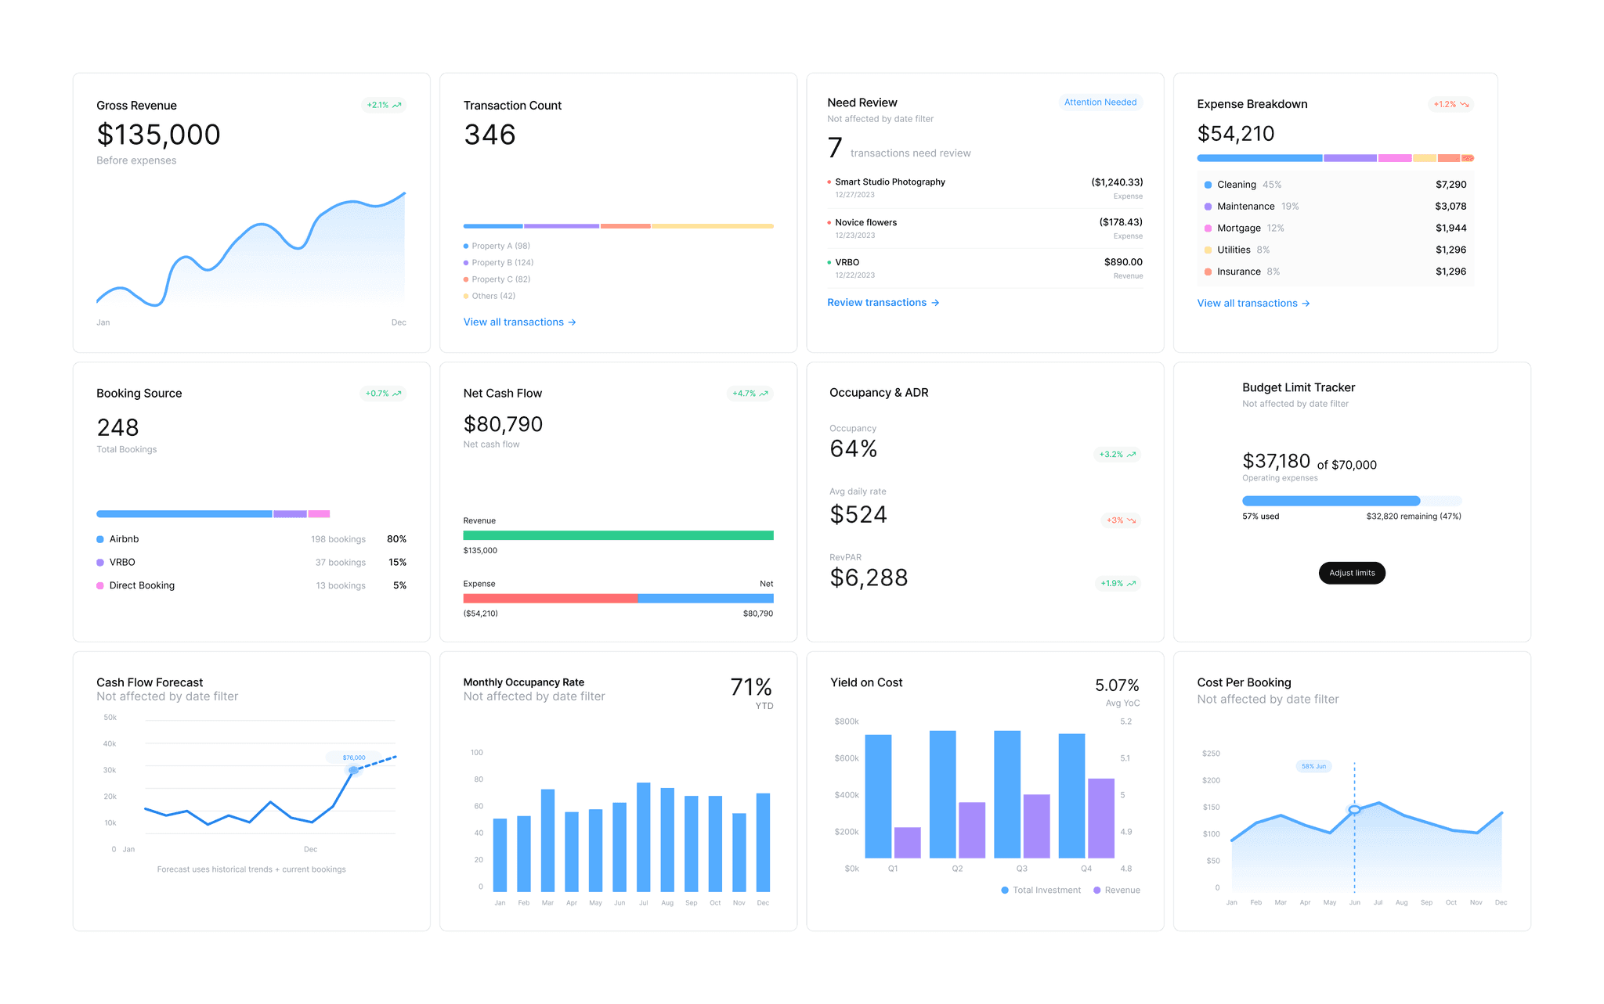The height and width of the screenshot is (1004, 1604).
Task: Click the $135,000 Gross Revenue value
Action: (x=158, y=135)
